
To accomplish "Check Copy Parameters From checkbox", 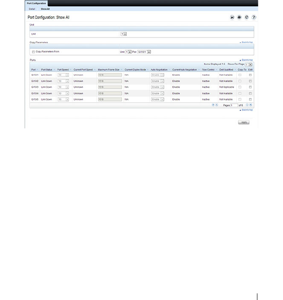I will point(33,52).
